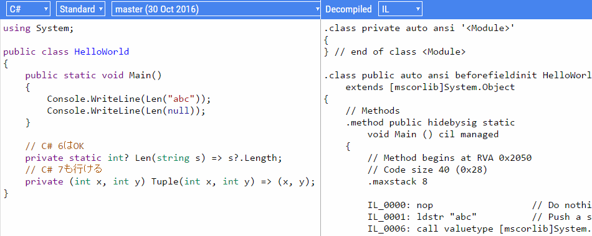Click the HelloWorld class name
This screenshot has width=592, height=236.
102,52
